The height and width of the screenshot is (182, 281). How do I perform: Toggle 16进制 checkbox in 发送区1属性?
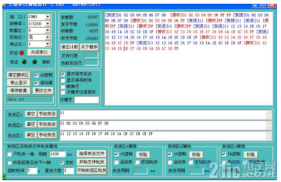(116, 154)
